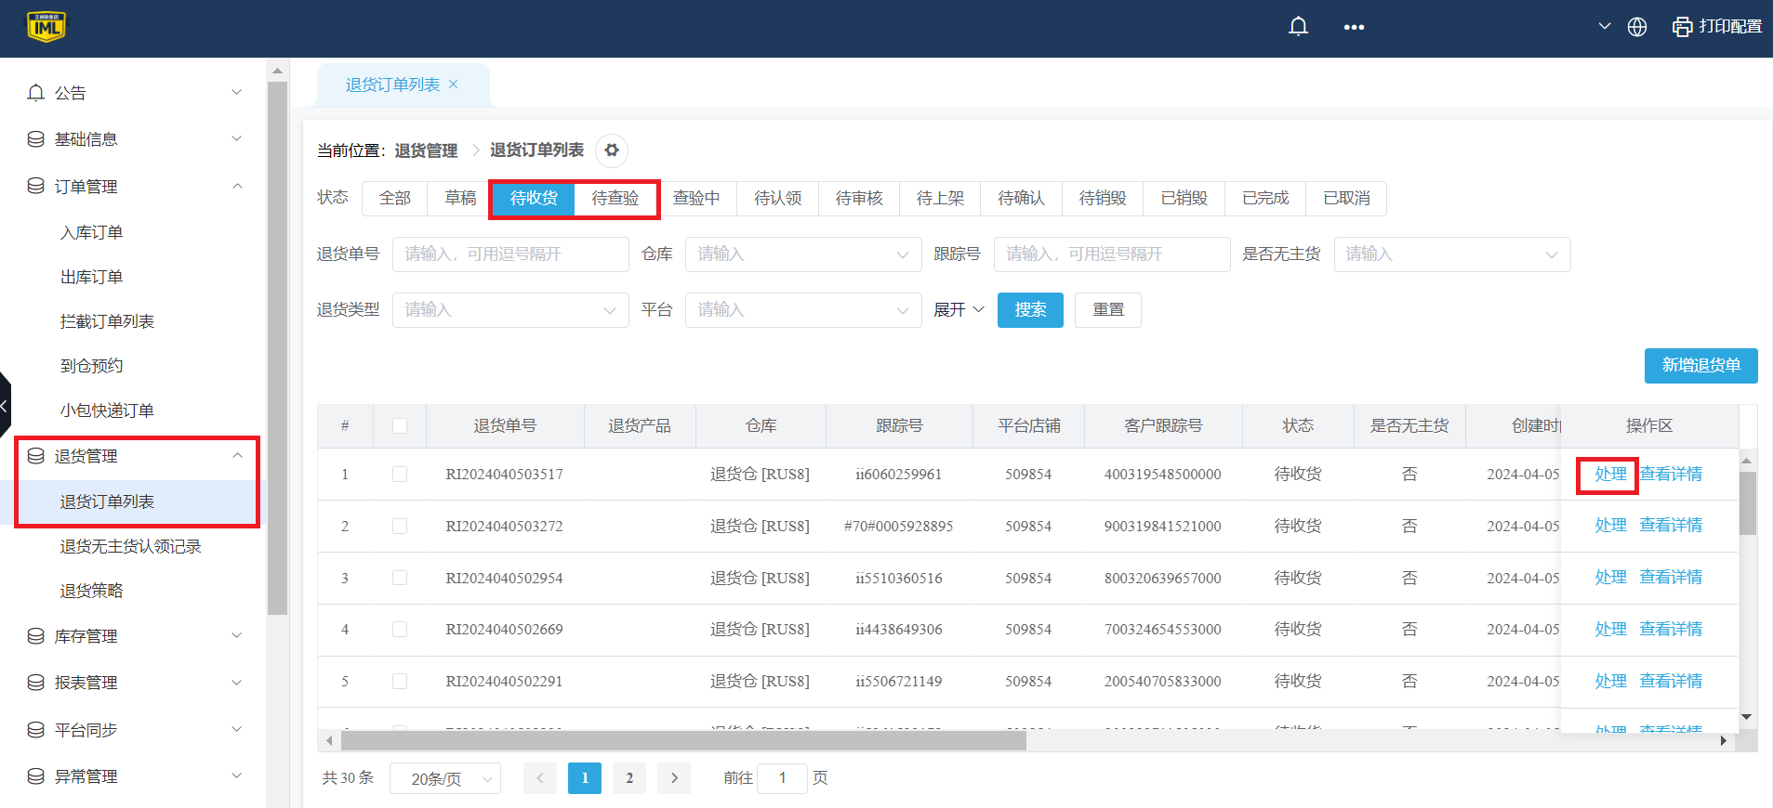
Task: Open 退货无主货认领记录 in sidebar
Action: pos(131,546)
